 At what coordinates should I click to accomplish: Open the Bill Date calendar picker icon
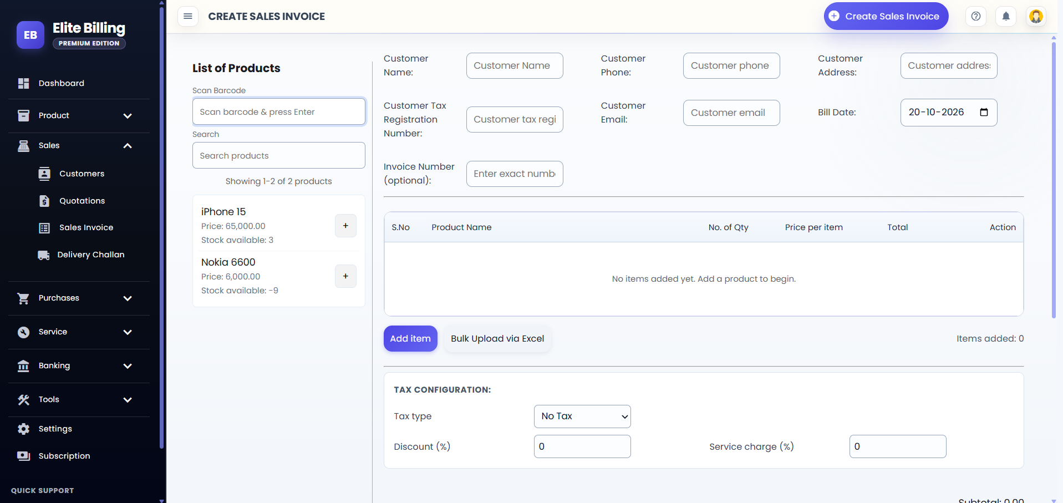(984, 112)
